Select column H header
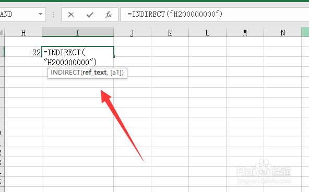Screen dimensions: 309x192 click(23, 32)
